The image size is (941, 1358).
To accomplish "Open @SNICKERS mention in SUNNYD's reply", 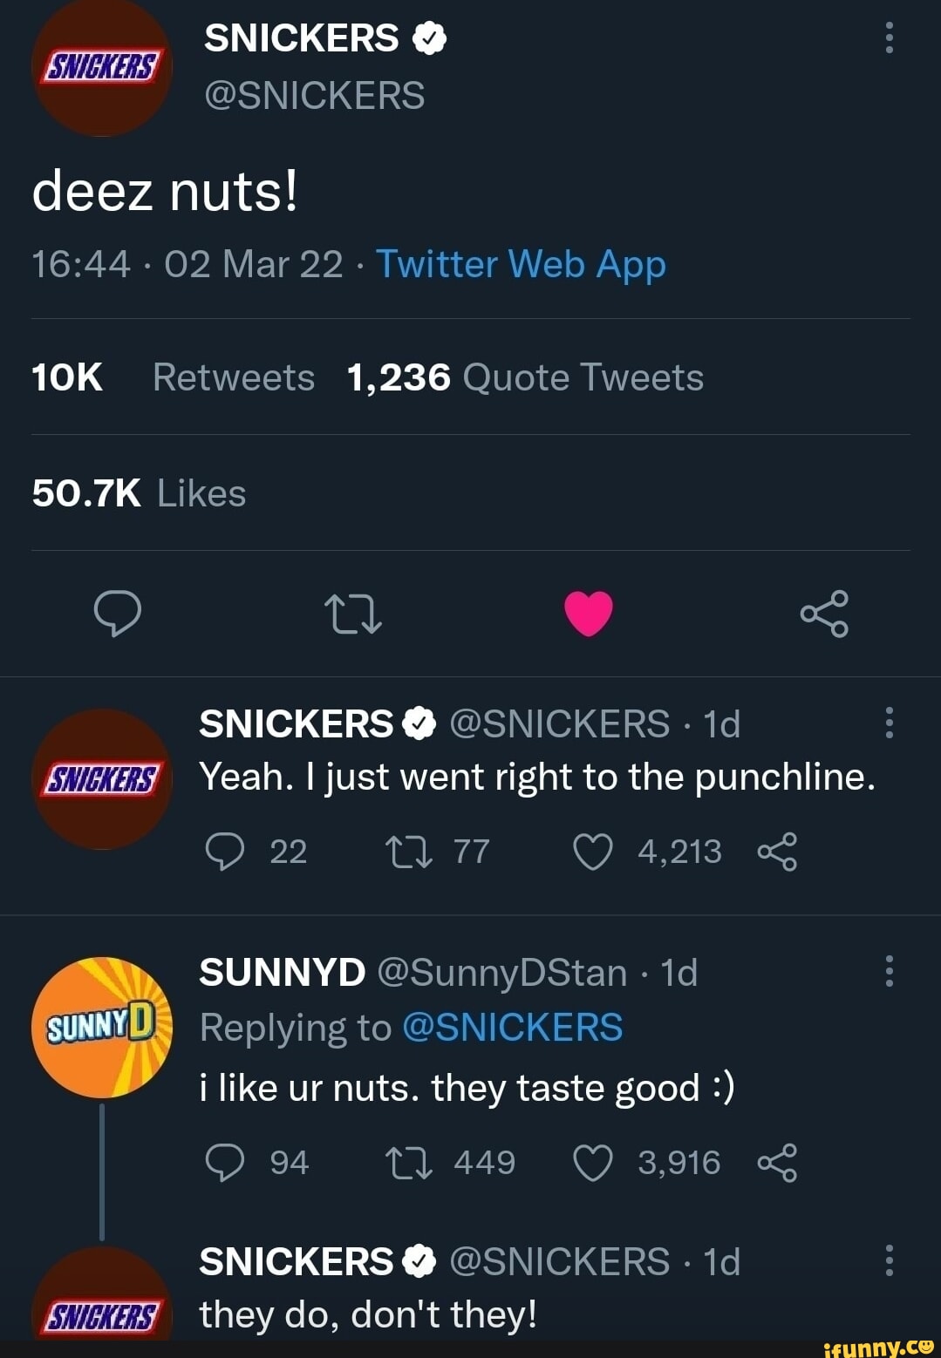I will tap(513, 1028).
